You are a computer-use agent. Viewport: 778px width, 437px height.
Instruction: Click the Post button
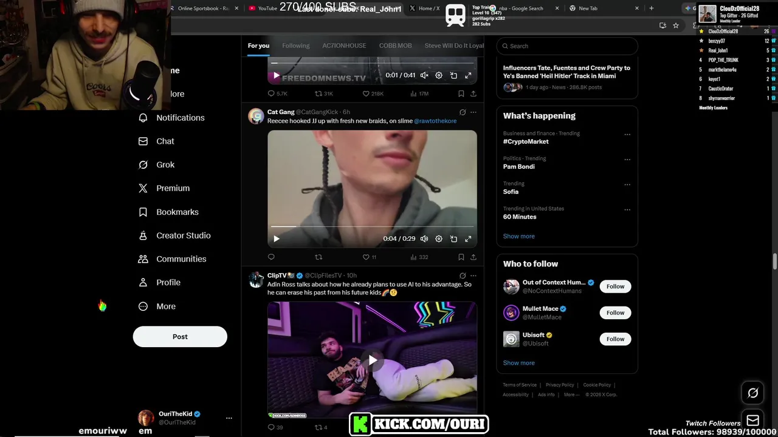[180, 337]
